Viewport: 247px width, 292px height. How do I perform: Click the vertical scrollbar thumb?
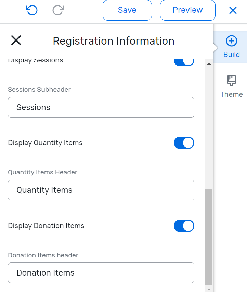pyautogui.click(x=209, y=237)
